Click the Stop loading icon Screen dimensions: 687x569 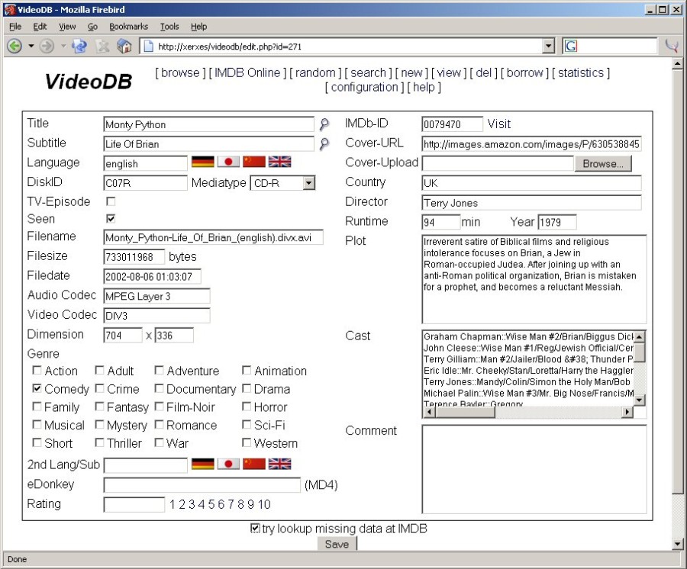coord(102,46)
